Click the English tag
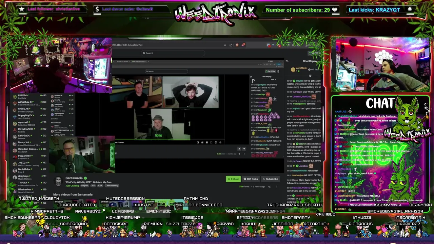The image size is (434, 244). pyautogui.click(x=85, y=186)
